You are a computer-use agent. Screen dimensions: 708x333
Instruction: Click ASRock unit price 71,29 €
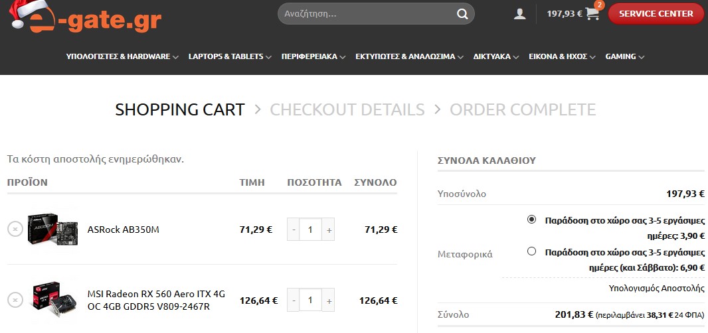(256, 230)
